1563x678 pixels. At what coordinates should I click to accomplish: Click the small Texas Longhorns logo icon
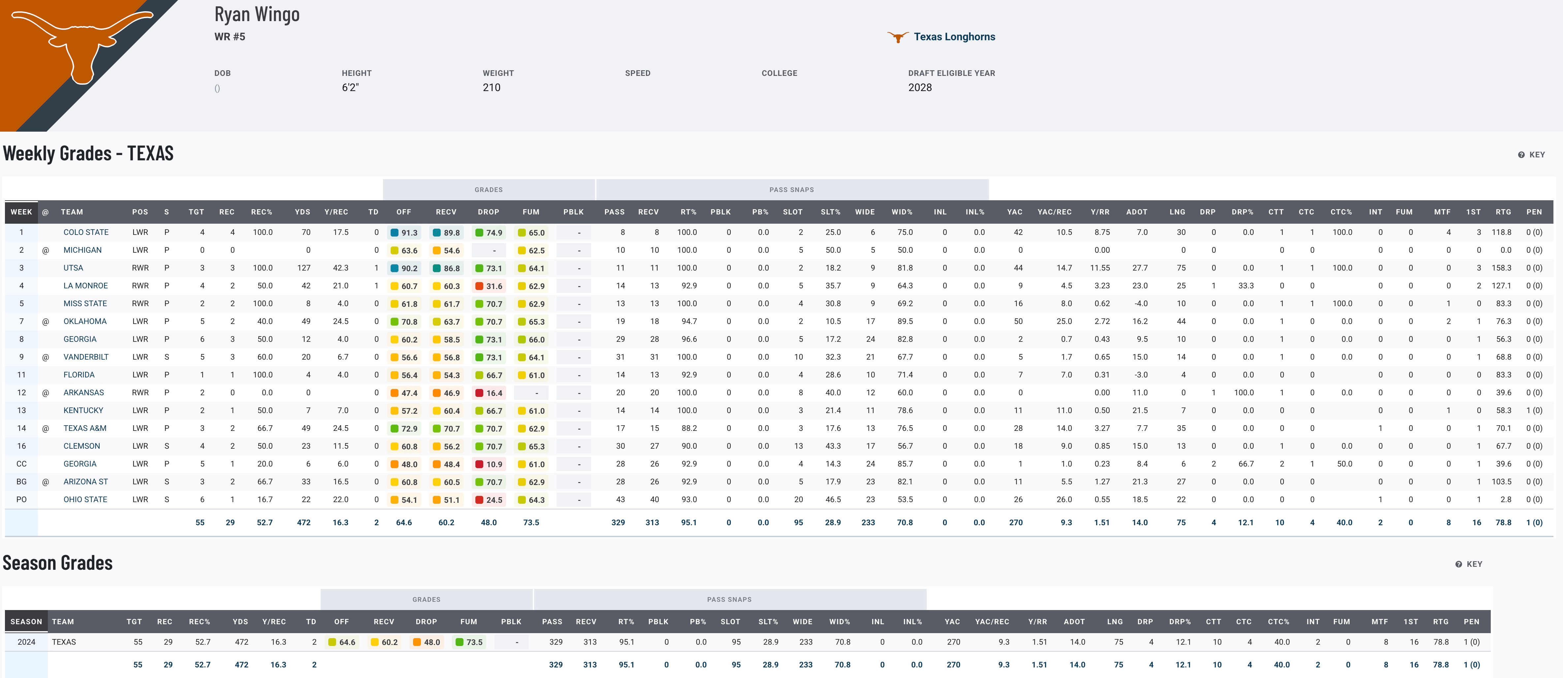[897, 37]
